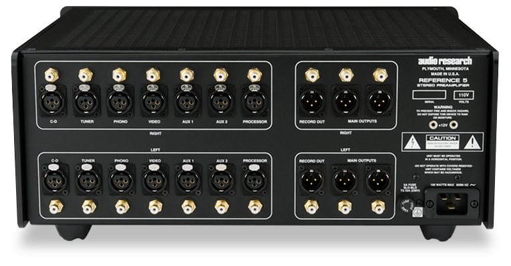The width and height of the screenshot is (511, 266).
Task: Click the lightning bolt warning triangle
Action: point(412,143)
